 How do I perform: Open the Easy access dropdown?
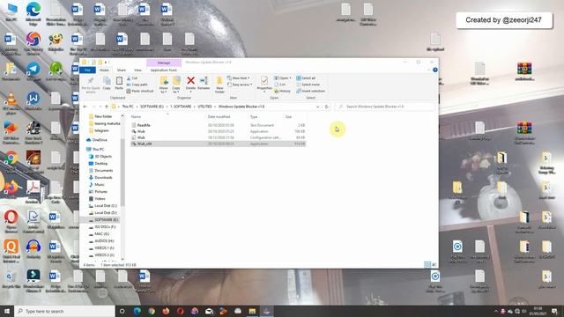240,85
